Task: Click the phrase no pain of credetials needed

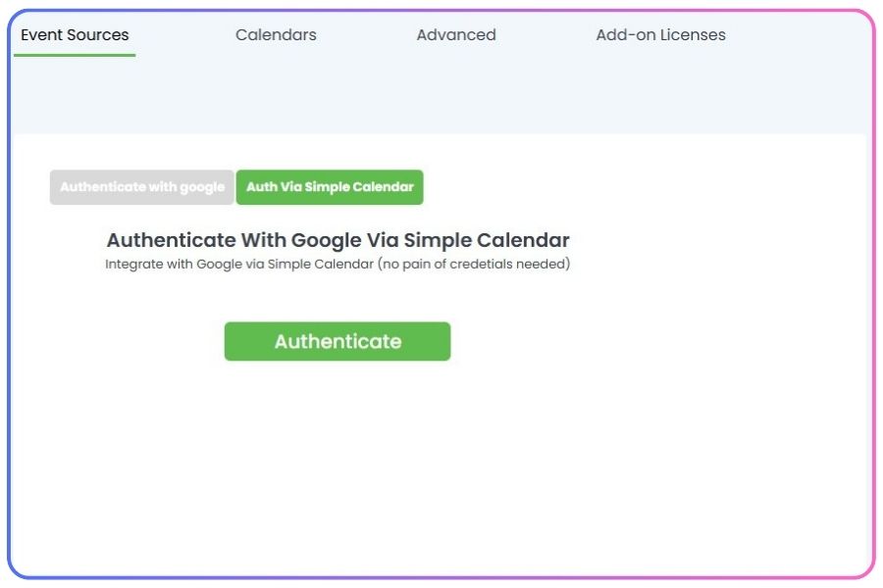Action: click(x=474, y=264)
